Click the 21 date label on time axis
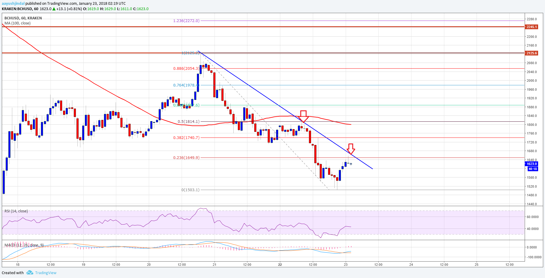The width and height of the screenshot is (545, 278). 215,265
